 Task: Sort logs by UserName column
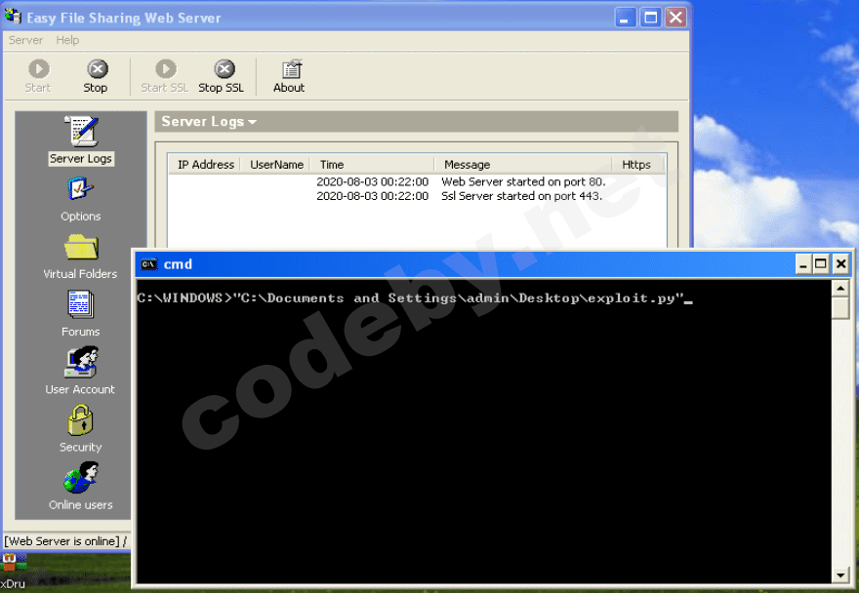[x=276, y=164]
